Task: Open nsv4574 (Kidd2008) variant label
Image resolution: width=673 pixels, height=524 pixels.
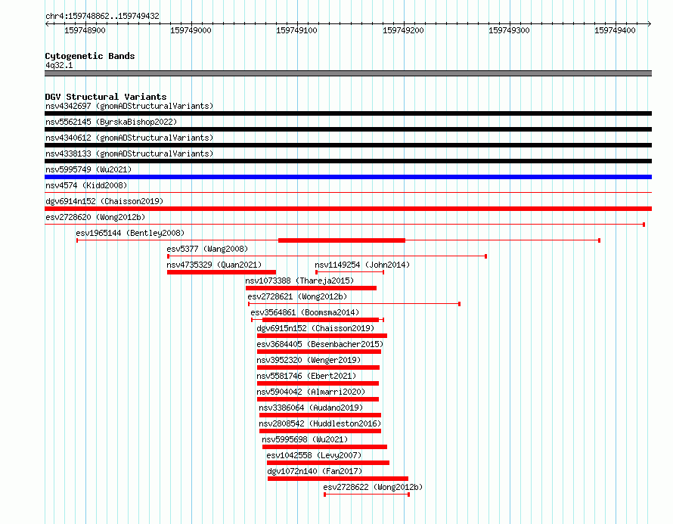Action: pos(86,185)
